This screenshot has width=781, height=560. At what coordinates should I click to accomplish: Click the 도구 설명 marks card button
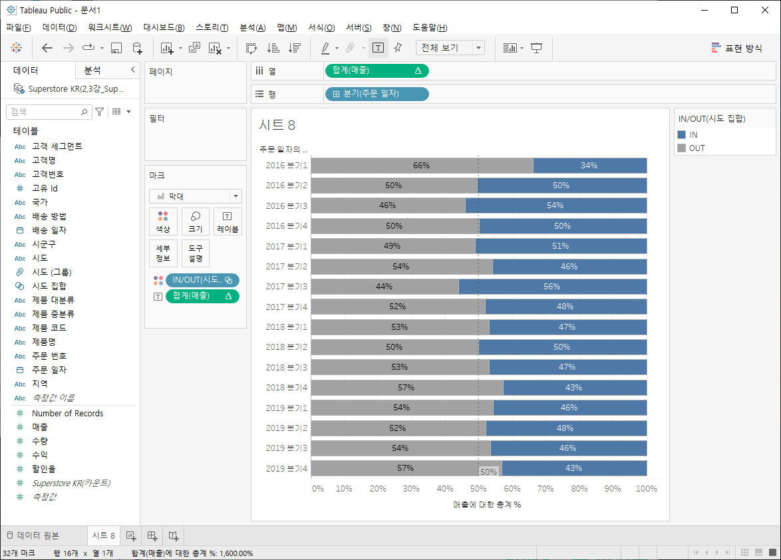[x=196, y=253]
